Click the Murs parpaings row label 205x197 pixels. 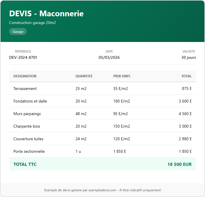pos(27,114)
